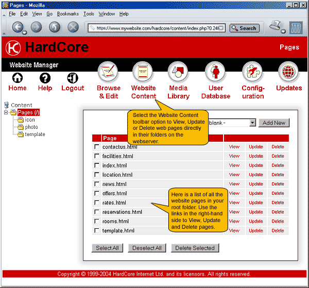Open the Back button history dropdown arrow
Screen dimensions: 309x288
point(25,32)
